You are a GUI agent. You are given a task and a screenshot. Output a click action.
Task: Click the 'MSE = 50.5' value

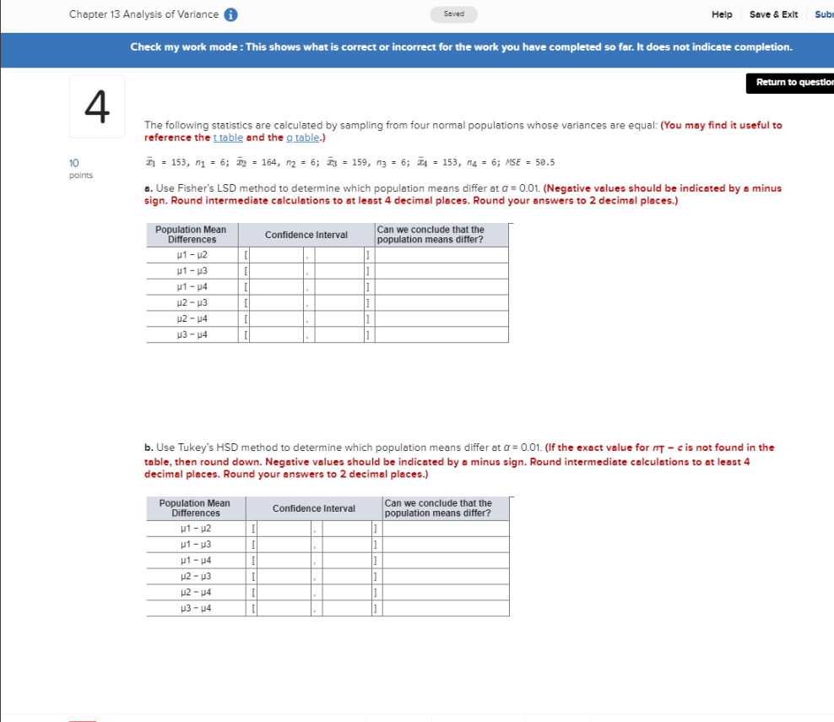[x=530, y=162]
